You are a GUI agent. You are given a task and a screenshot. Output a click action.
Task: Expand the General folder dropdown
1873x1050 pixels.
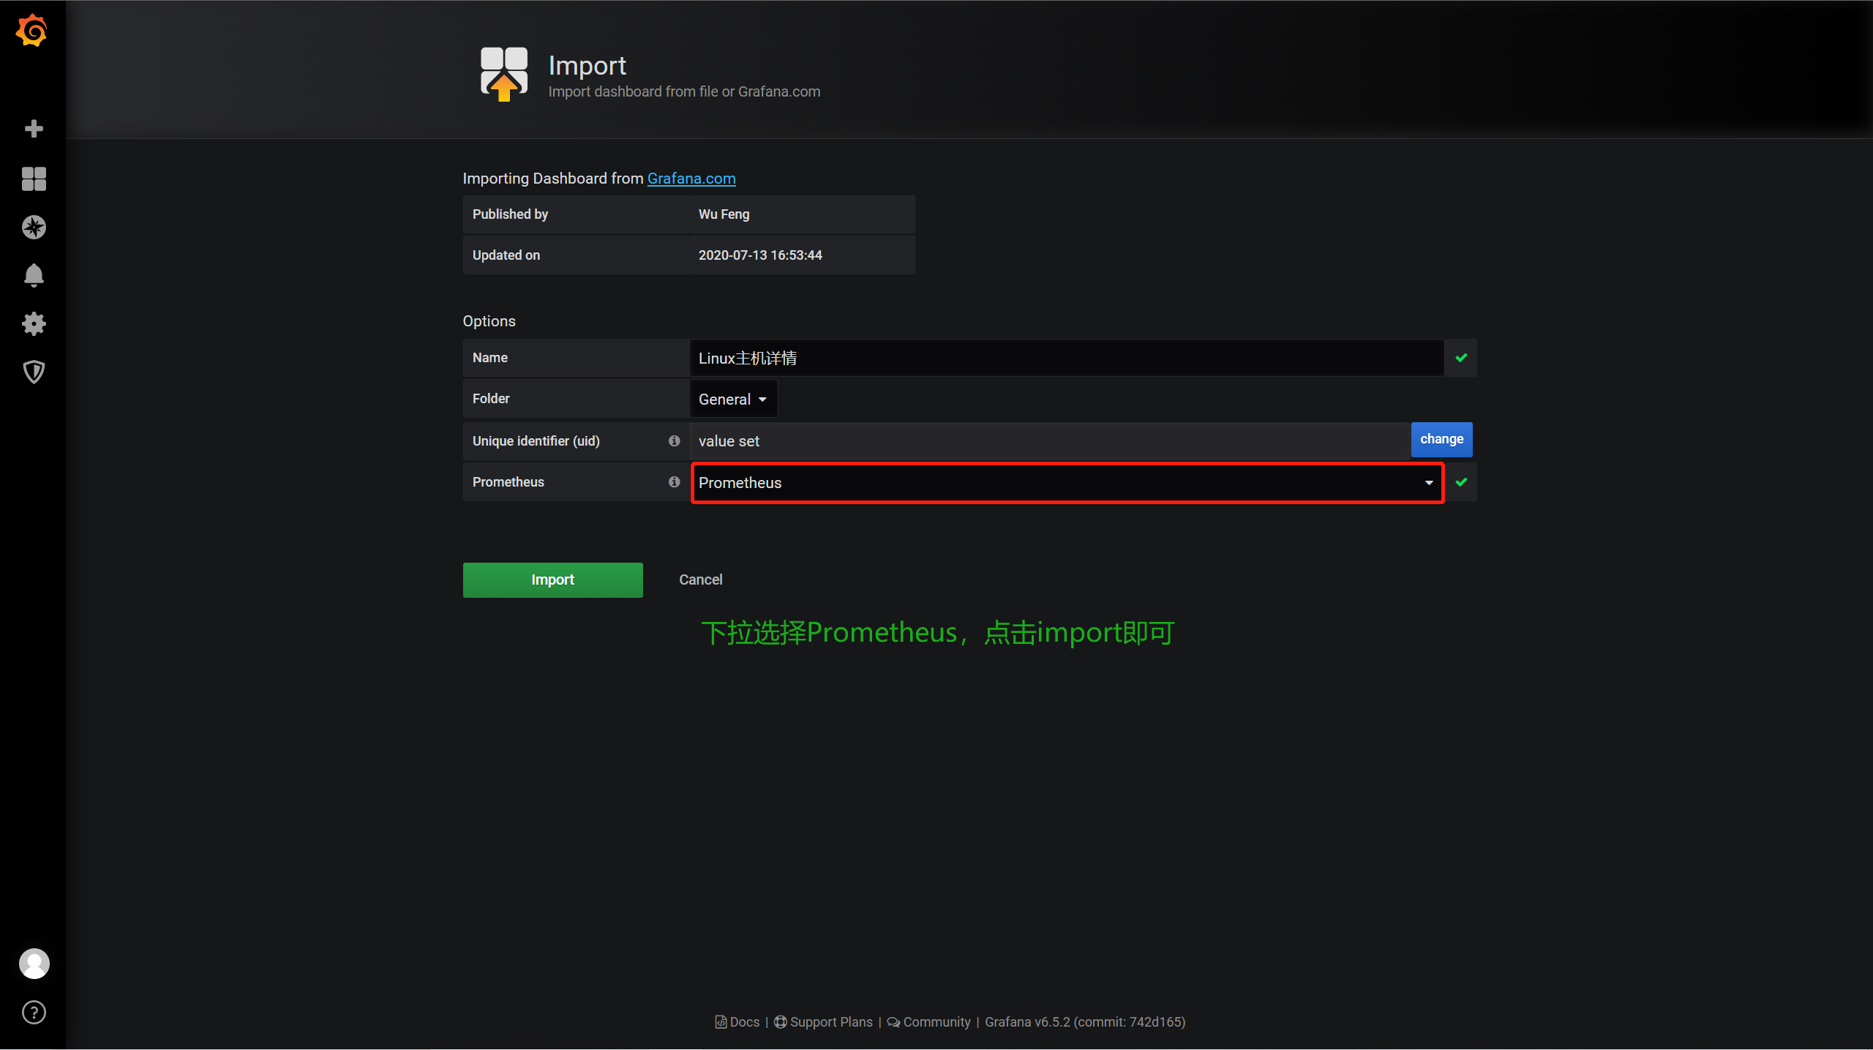tap(732, 400)
